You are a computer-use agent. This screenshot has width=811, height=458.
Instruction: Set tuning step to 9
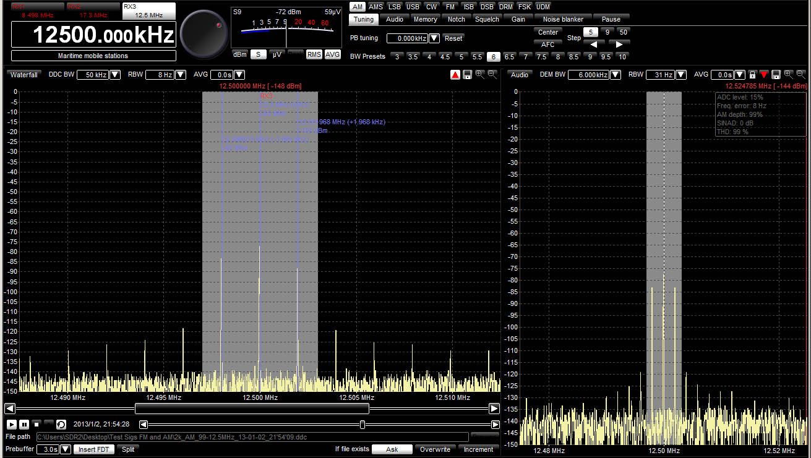[x=607, y=32]
